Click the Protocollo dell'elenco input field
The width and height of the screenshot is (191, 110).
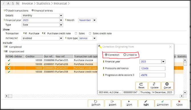pyautogui.click(x=153, y=68)
